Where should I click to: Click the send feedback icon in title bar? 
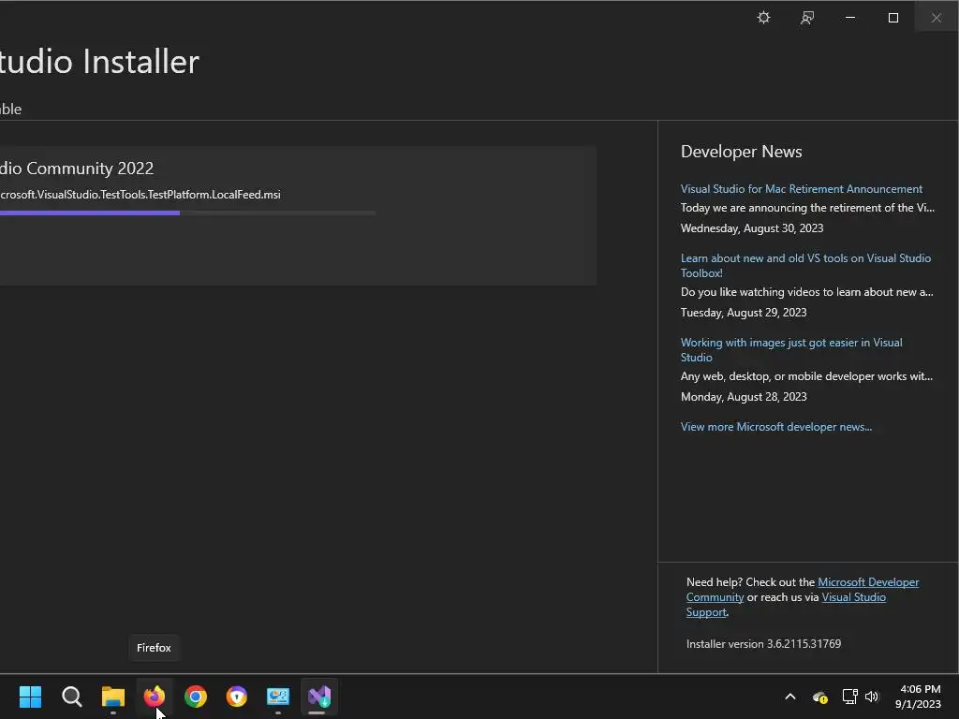click(x=806, y=18)
